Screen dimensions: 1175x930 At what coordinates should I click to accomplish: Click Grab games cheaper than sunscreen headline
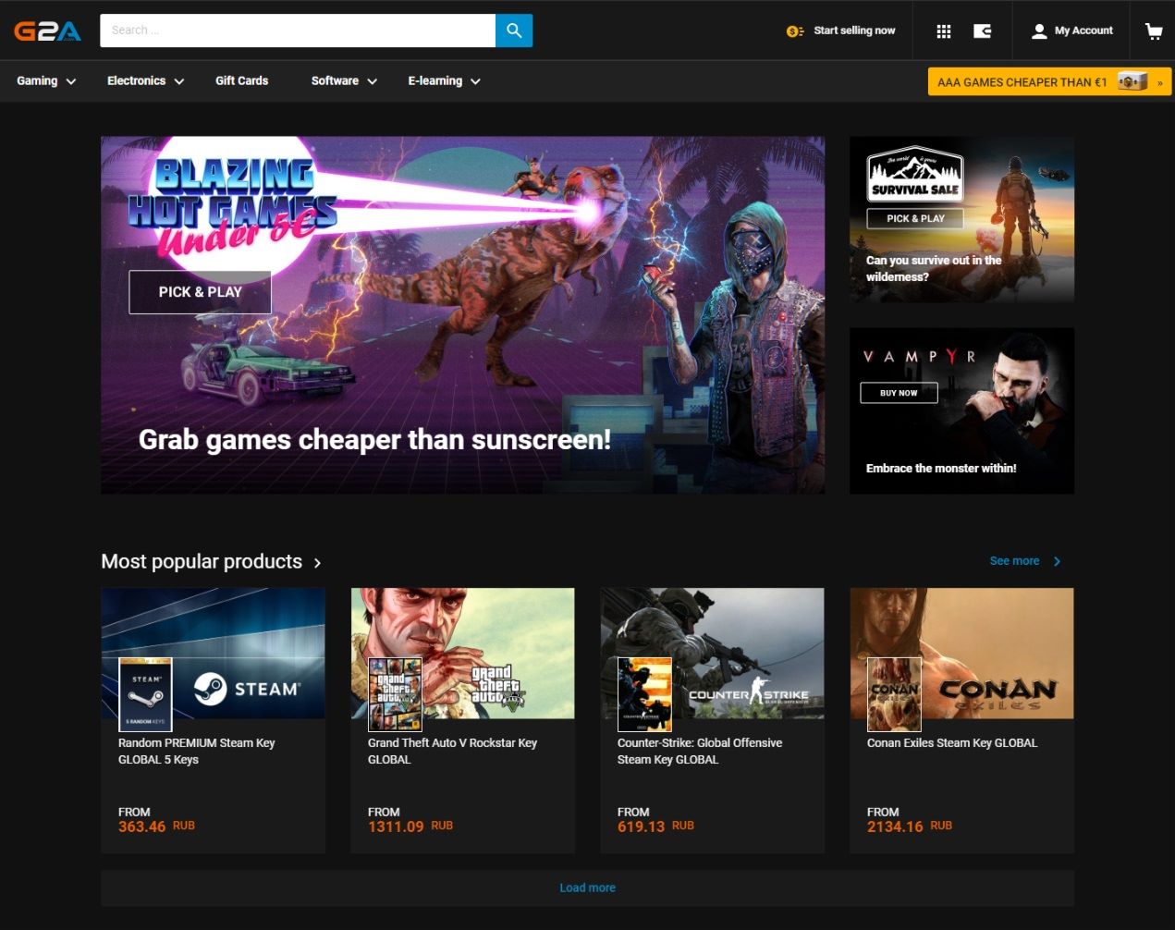(x=374, y=440)
